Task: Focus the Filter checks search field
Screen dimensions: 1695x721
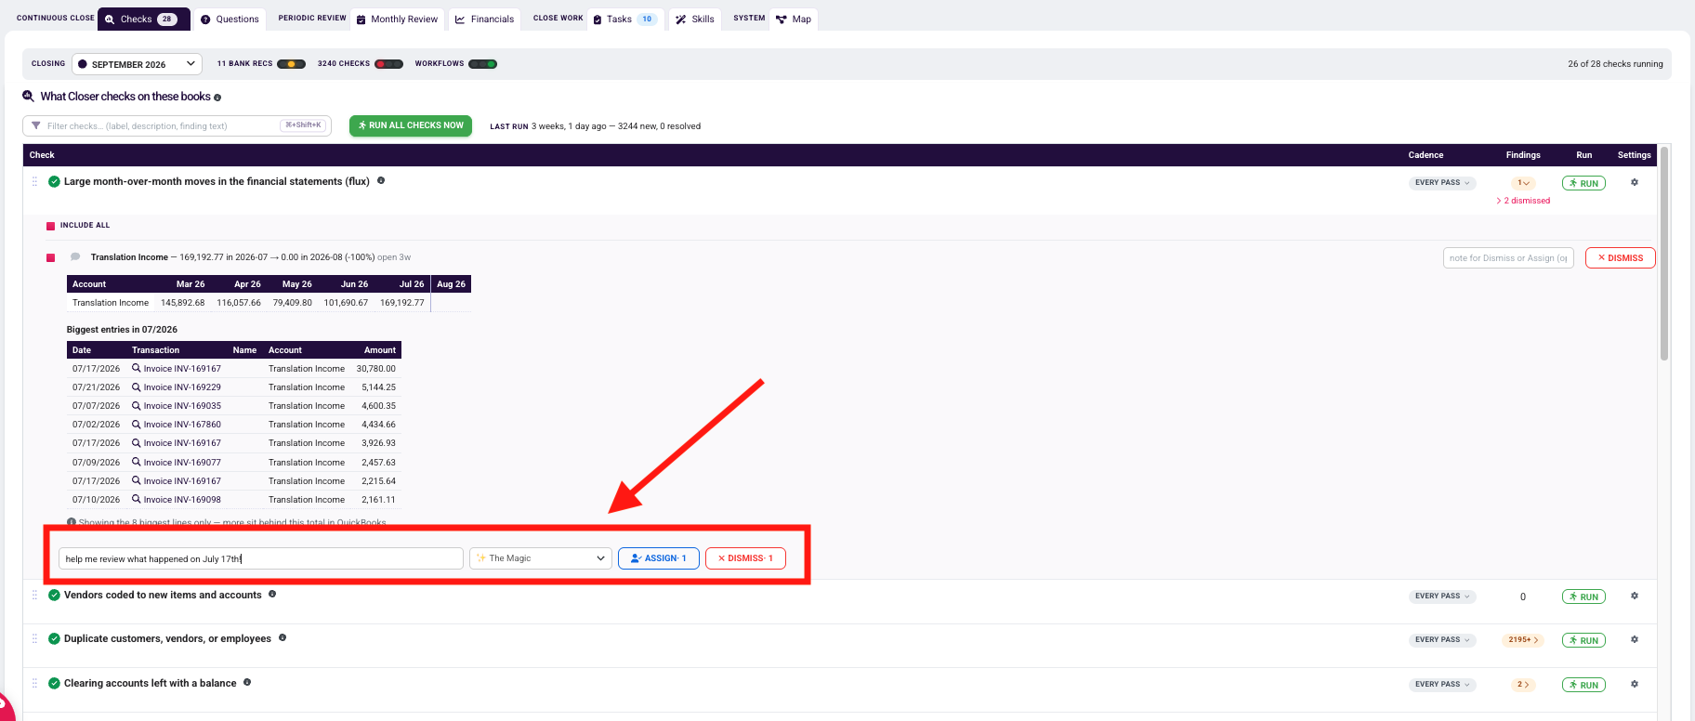Action: click(x=177, y=125)
